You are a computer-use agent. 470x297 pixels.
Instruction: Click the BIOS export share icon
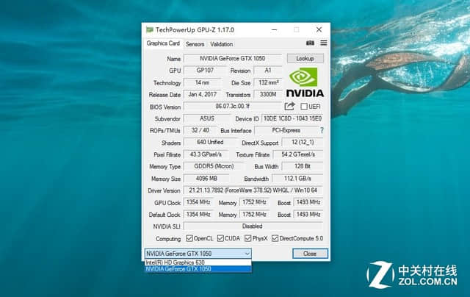coord(289,106)
